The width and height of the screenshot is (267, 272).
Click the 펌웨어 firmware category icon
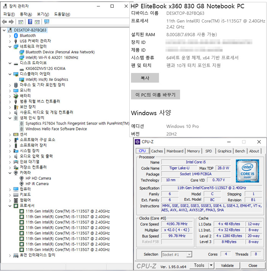coord(16,200)
